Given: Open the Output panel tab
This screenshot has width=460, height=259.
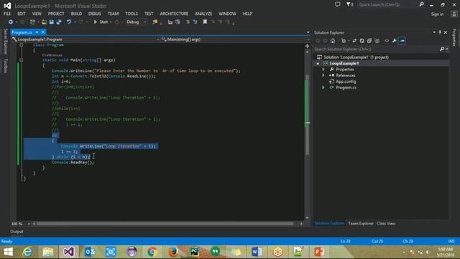Looking at the screenshot, I should [17, 232].
